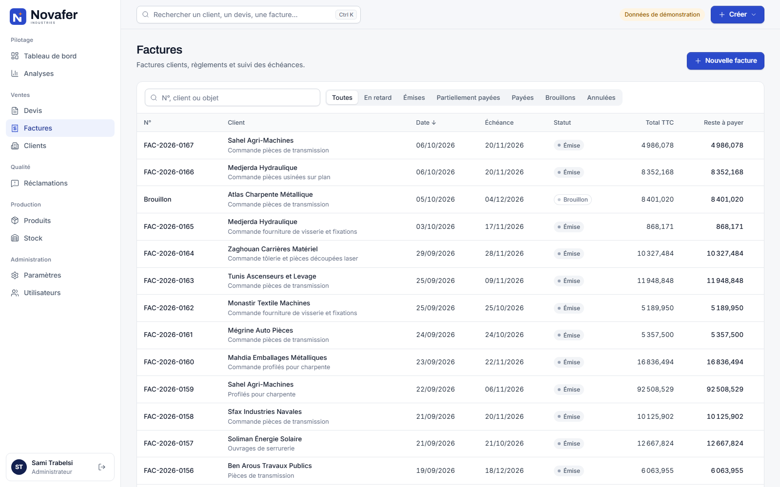Click client Tunis Ascenseurs et Levage
Viewport: 780px width, 487px height.
272,276
